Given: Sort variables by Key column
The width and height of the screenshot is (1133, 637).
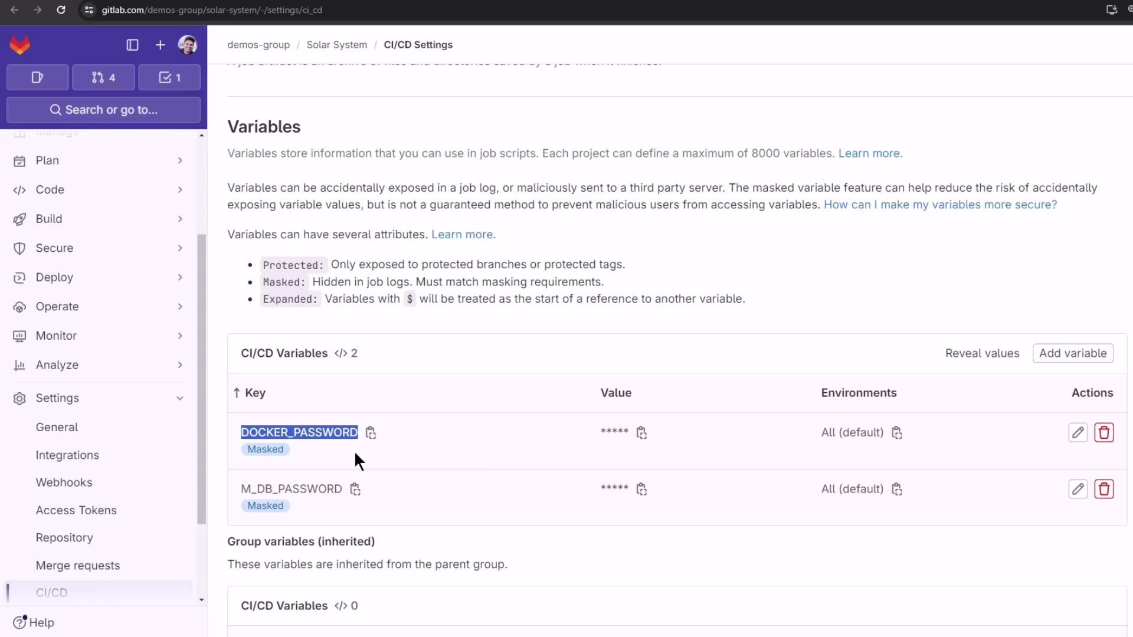Looking at the screenshot, I should pos(254,393).
